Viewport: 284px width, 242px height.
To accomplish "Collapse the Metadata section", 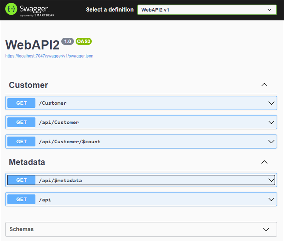I will pos(264,162).
